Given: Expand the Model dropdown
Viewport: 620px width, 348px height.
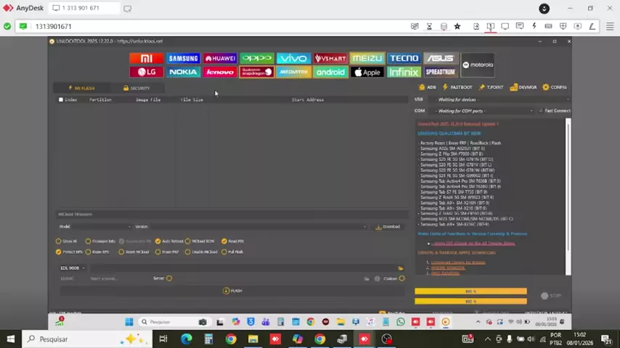Looking at the screenshot, I should pos(93,227).
